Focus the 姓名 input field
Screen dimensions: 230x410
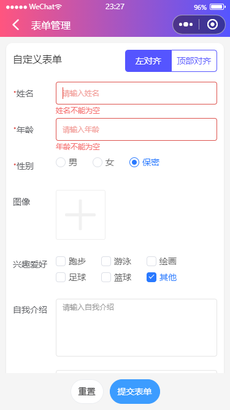coord(136,93)
